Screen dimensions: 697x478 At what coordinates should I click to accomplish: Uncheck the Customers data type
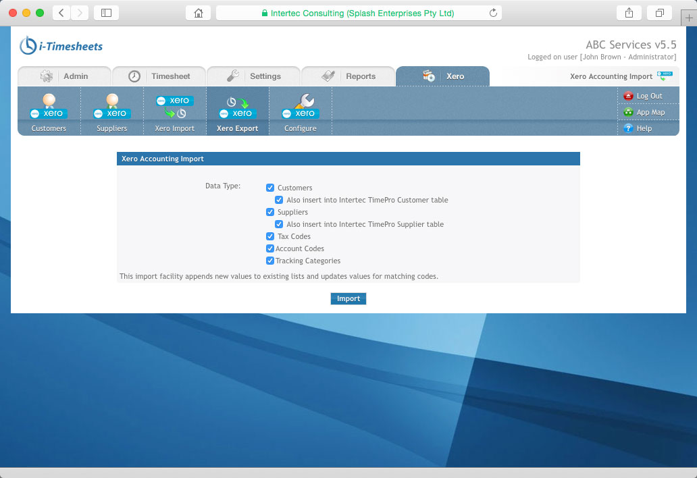tap(270, 188)
